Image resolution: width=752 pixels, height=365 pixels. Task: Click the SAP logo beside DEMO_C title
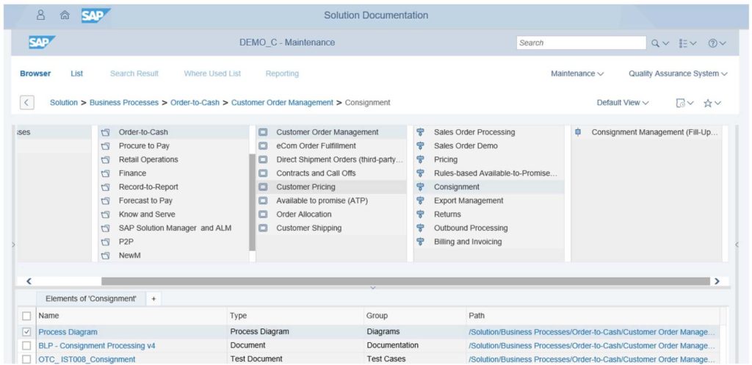pyautogui.click(x=42, y=42)
